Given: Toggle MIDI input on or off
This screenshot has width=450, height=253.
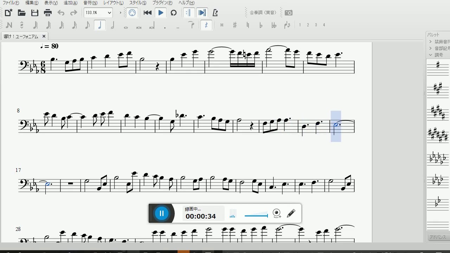Looking at the screenshot, I should (132, 13).
